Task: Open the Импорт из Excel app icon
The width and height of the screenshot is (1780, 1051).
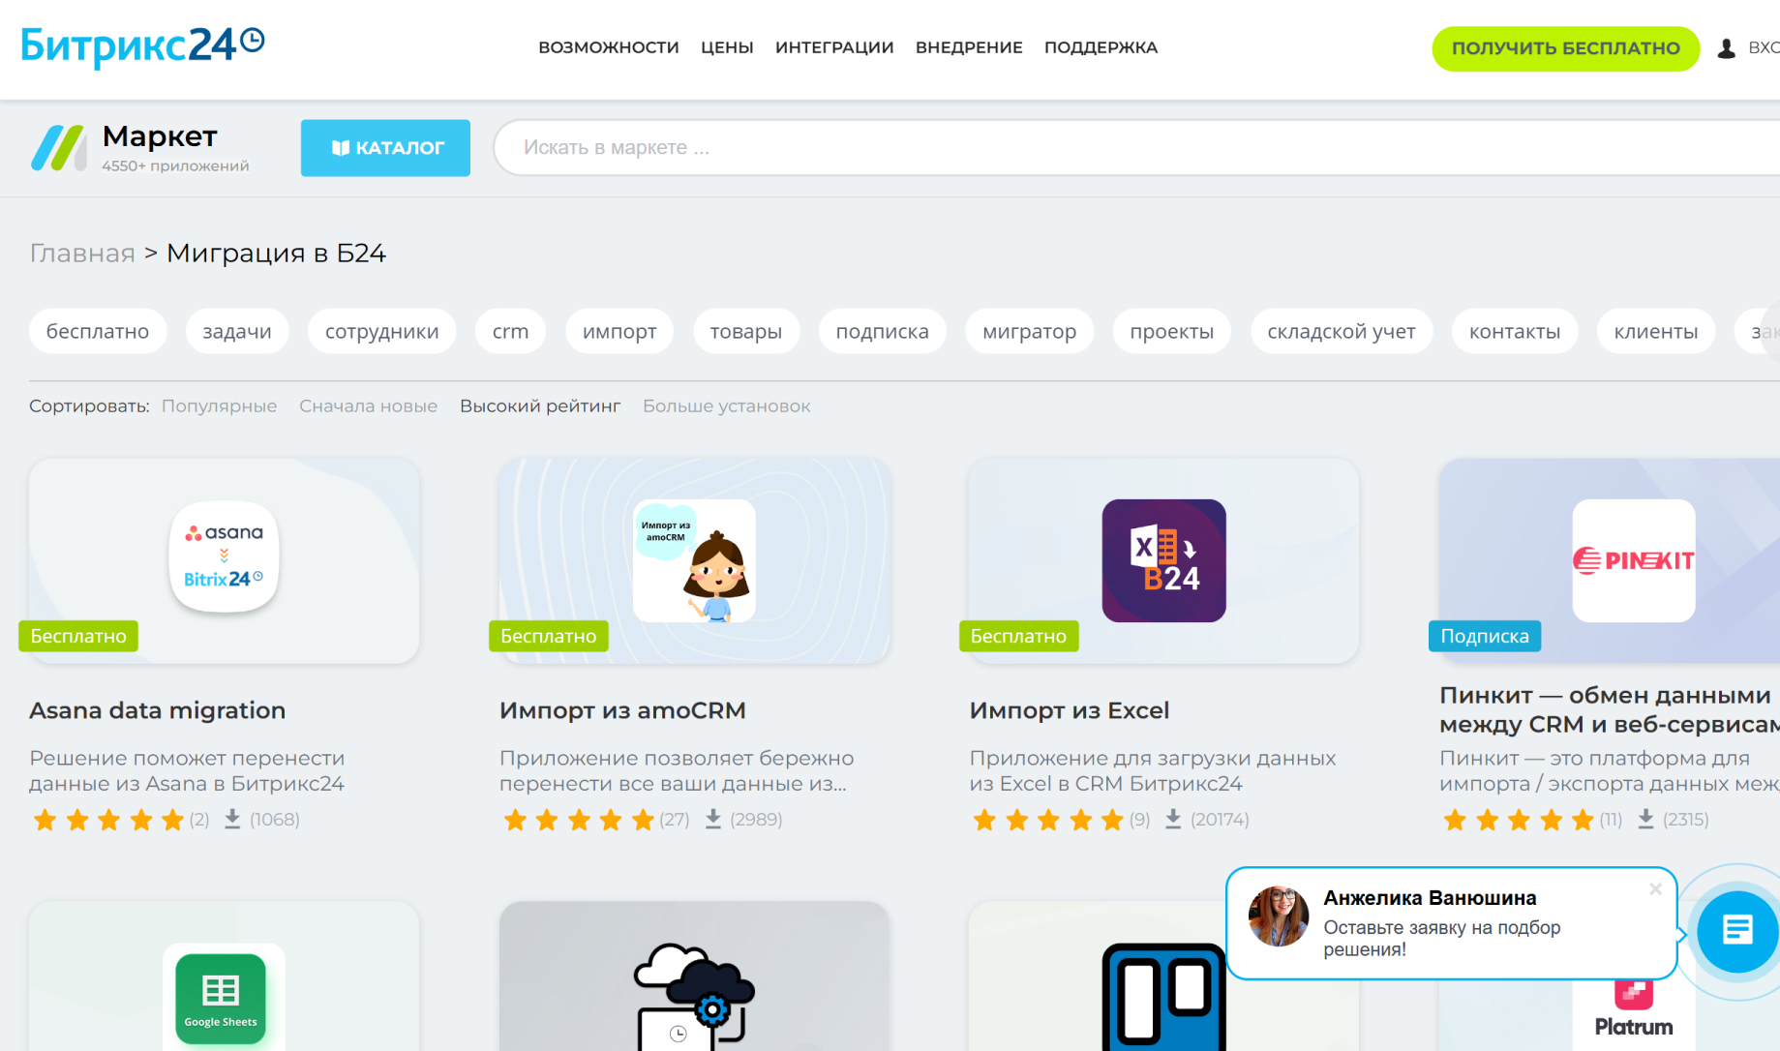Action: (1163, 560)
